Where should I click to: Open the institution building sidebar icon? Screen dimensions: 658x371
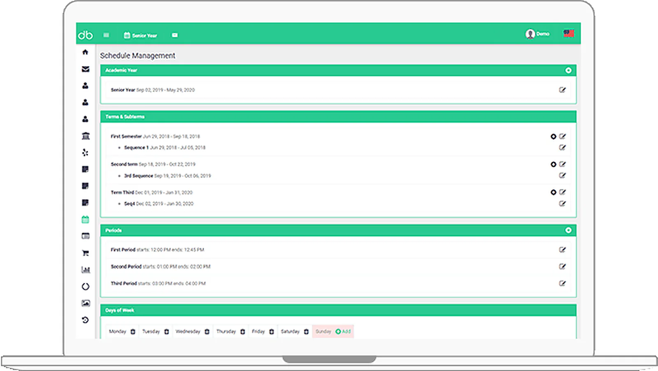85,136
